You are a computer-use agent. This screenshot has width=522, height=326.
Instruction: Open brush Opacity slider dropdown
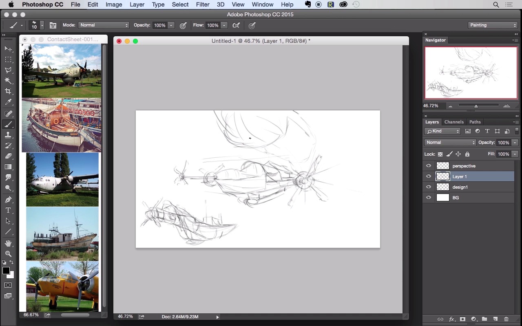click(171, 25)
